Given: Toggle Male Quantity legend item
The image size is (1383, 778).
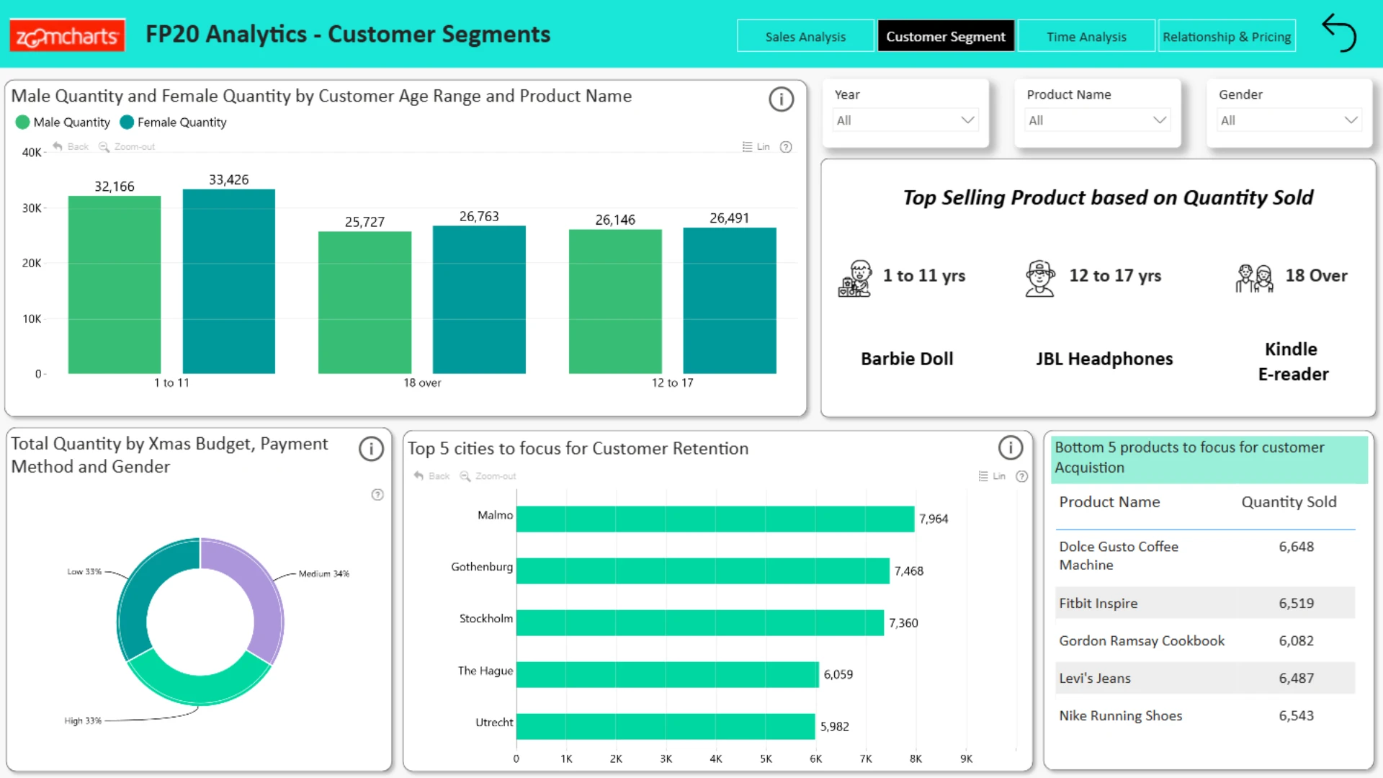Looking at the screenshot, I should point(63,122).
